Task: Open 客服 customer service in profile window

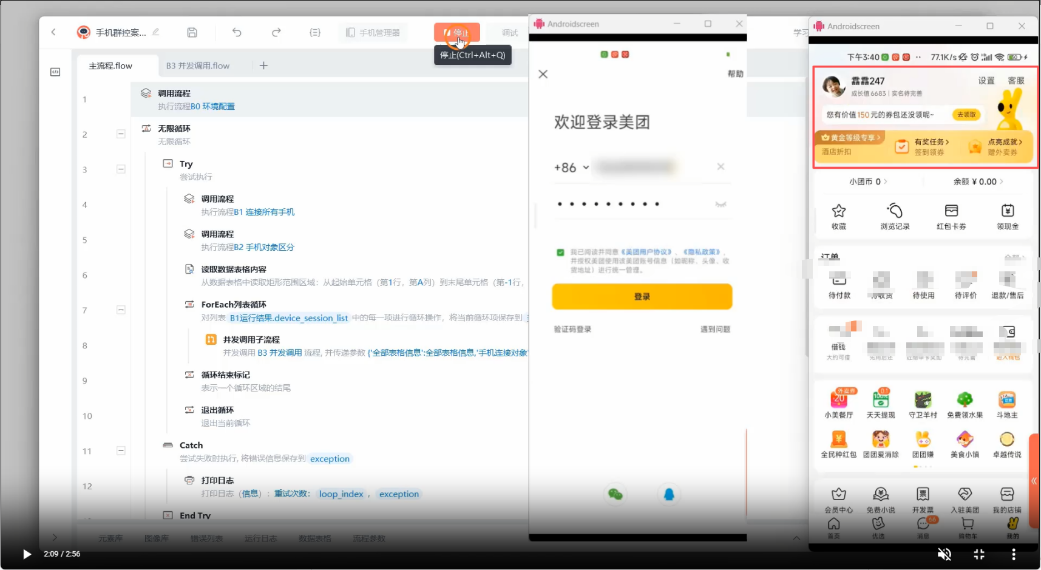Action: 1016,81
